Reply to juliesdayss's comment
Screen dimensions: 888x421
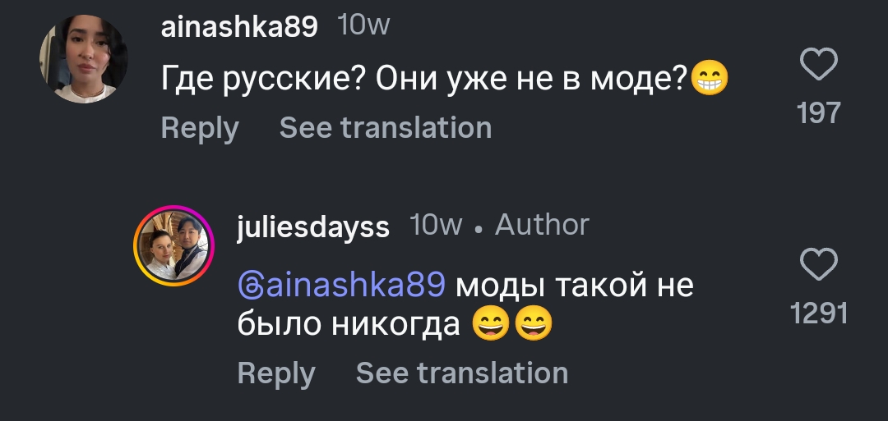pyautogui.click(x=276, y=373)
